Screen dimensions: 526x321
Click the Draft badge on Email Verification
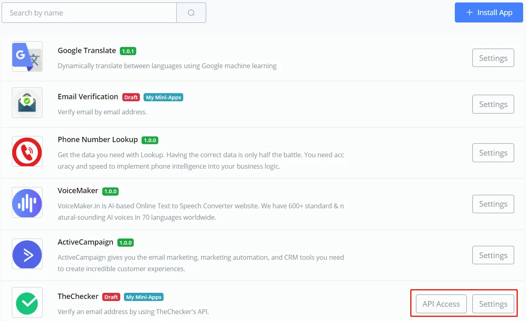(x=131, y=97)
